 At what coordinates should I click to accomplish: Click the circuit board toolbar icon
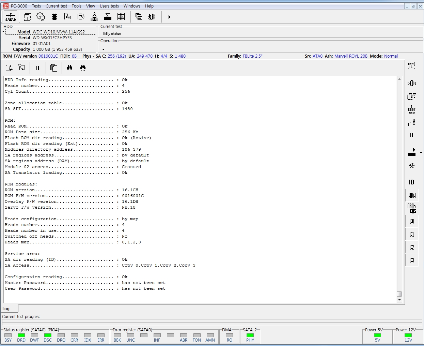(x=67, y=17)
